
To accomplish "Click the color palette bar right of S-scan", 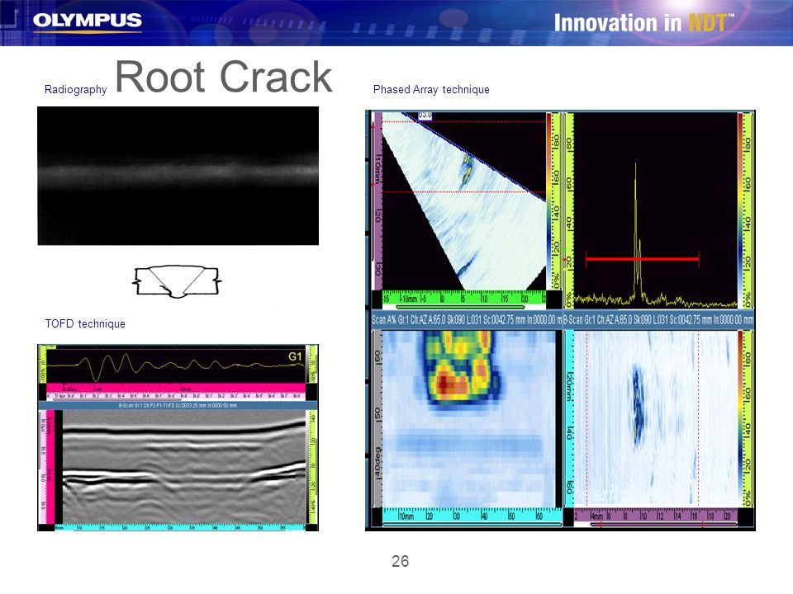I will tap(548, 200).
